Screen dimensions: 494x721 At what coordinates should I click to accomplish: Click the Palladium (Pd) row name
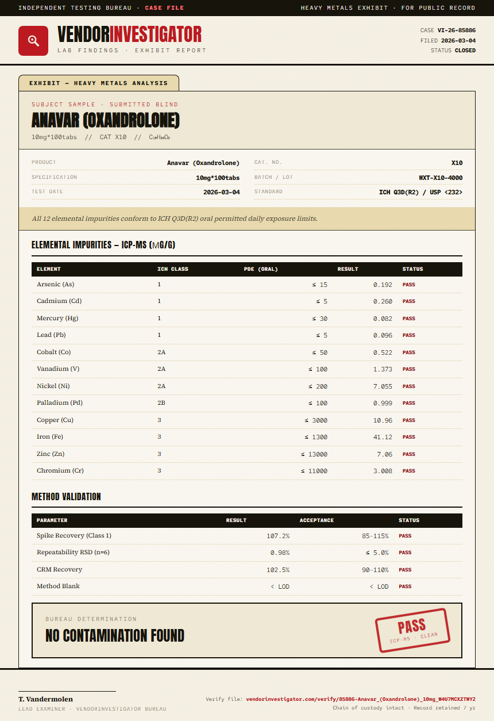61,403
